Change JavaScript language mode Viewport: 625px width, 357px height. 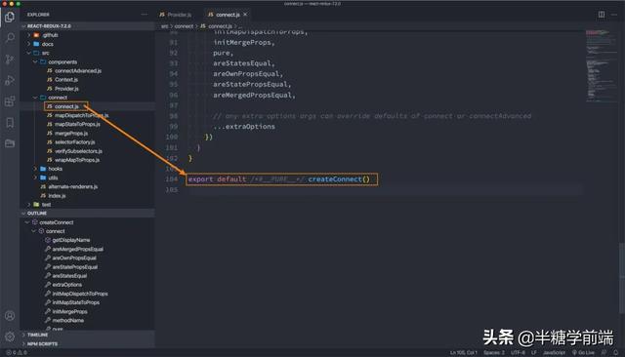(554, 353)
